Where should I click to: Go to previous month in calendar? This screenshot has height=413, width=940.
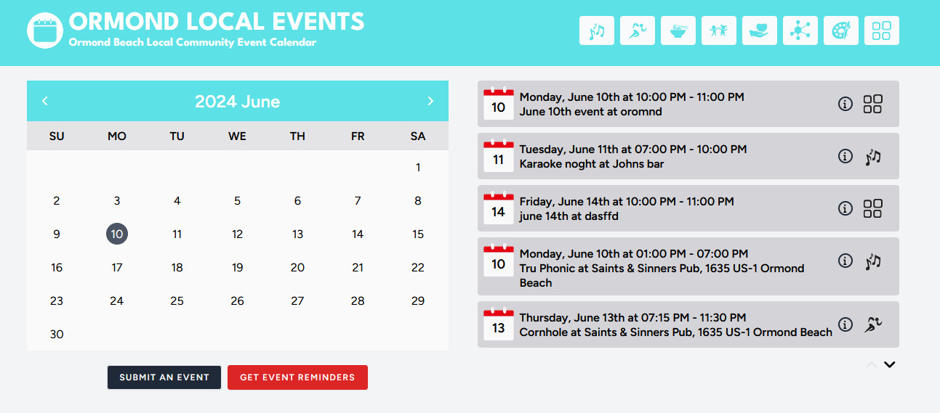tap(45, 101)
